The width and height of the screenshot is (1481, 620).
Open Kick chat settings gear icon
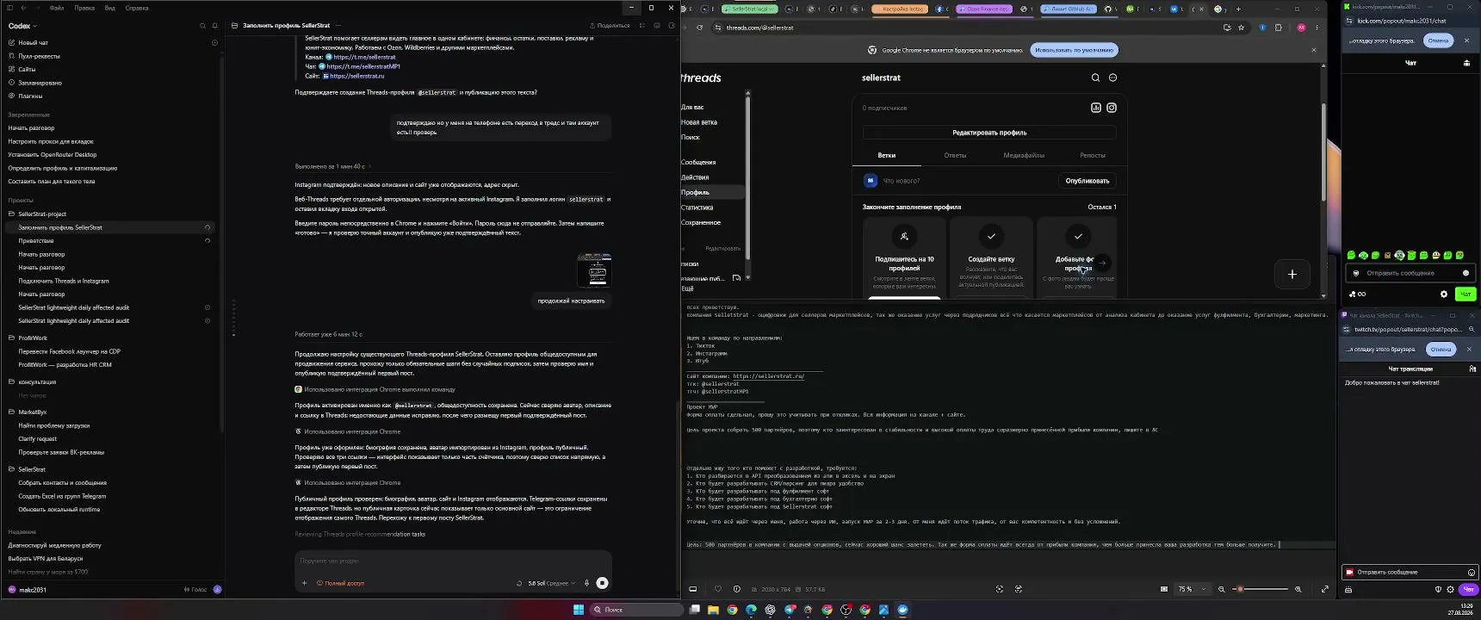[1444, 294]
